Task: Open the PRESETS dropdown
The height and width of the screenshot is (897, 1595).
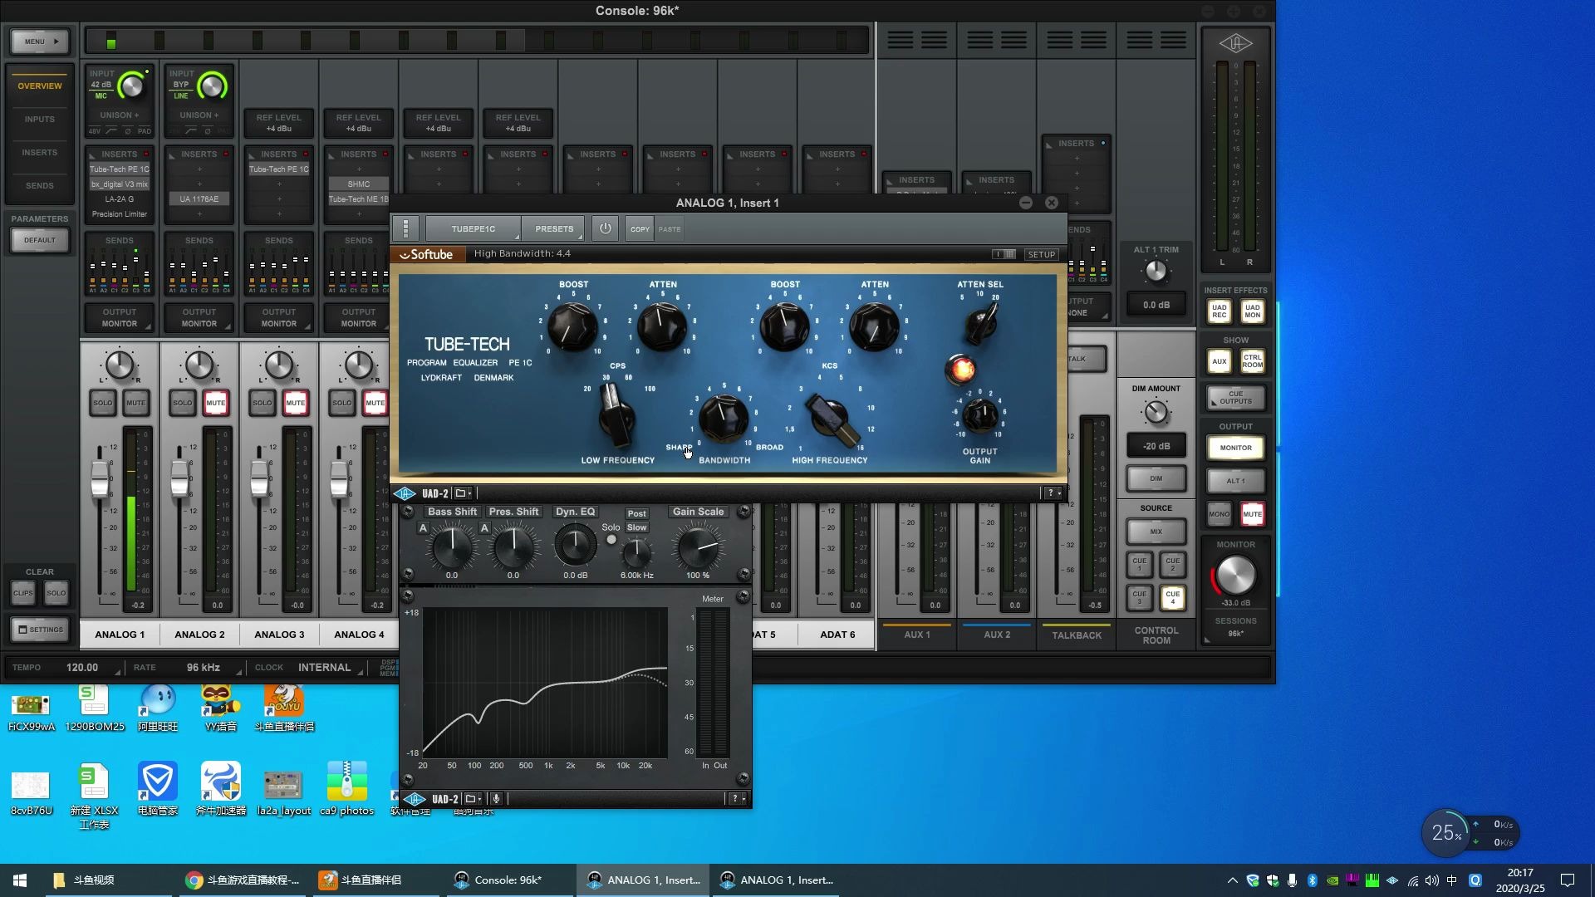Action: pos(553,228)
